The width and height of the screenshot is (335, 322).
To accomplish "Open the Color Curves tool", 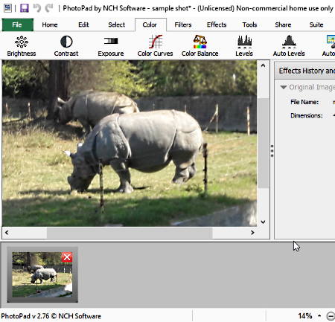I will point(155,46).
